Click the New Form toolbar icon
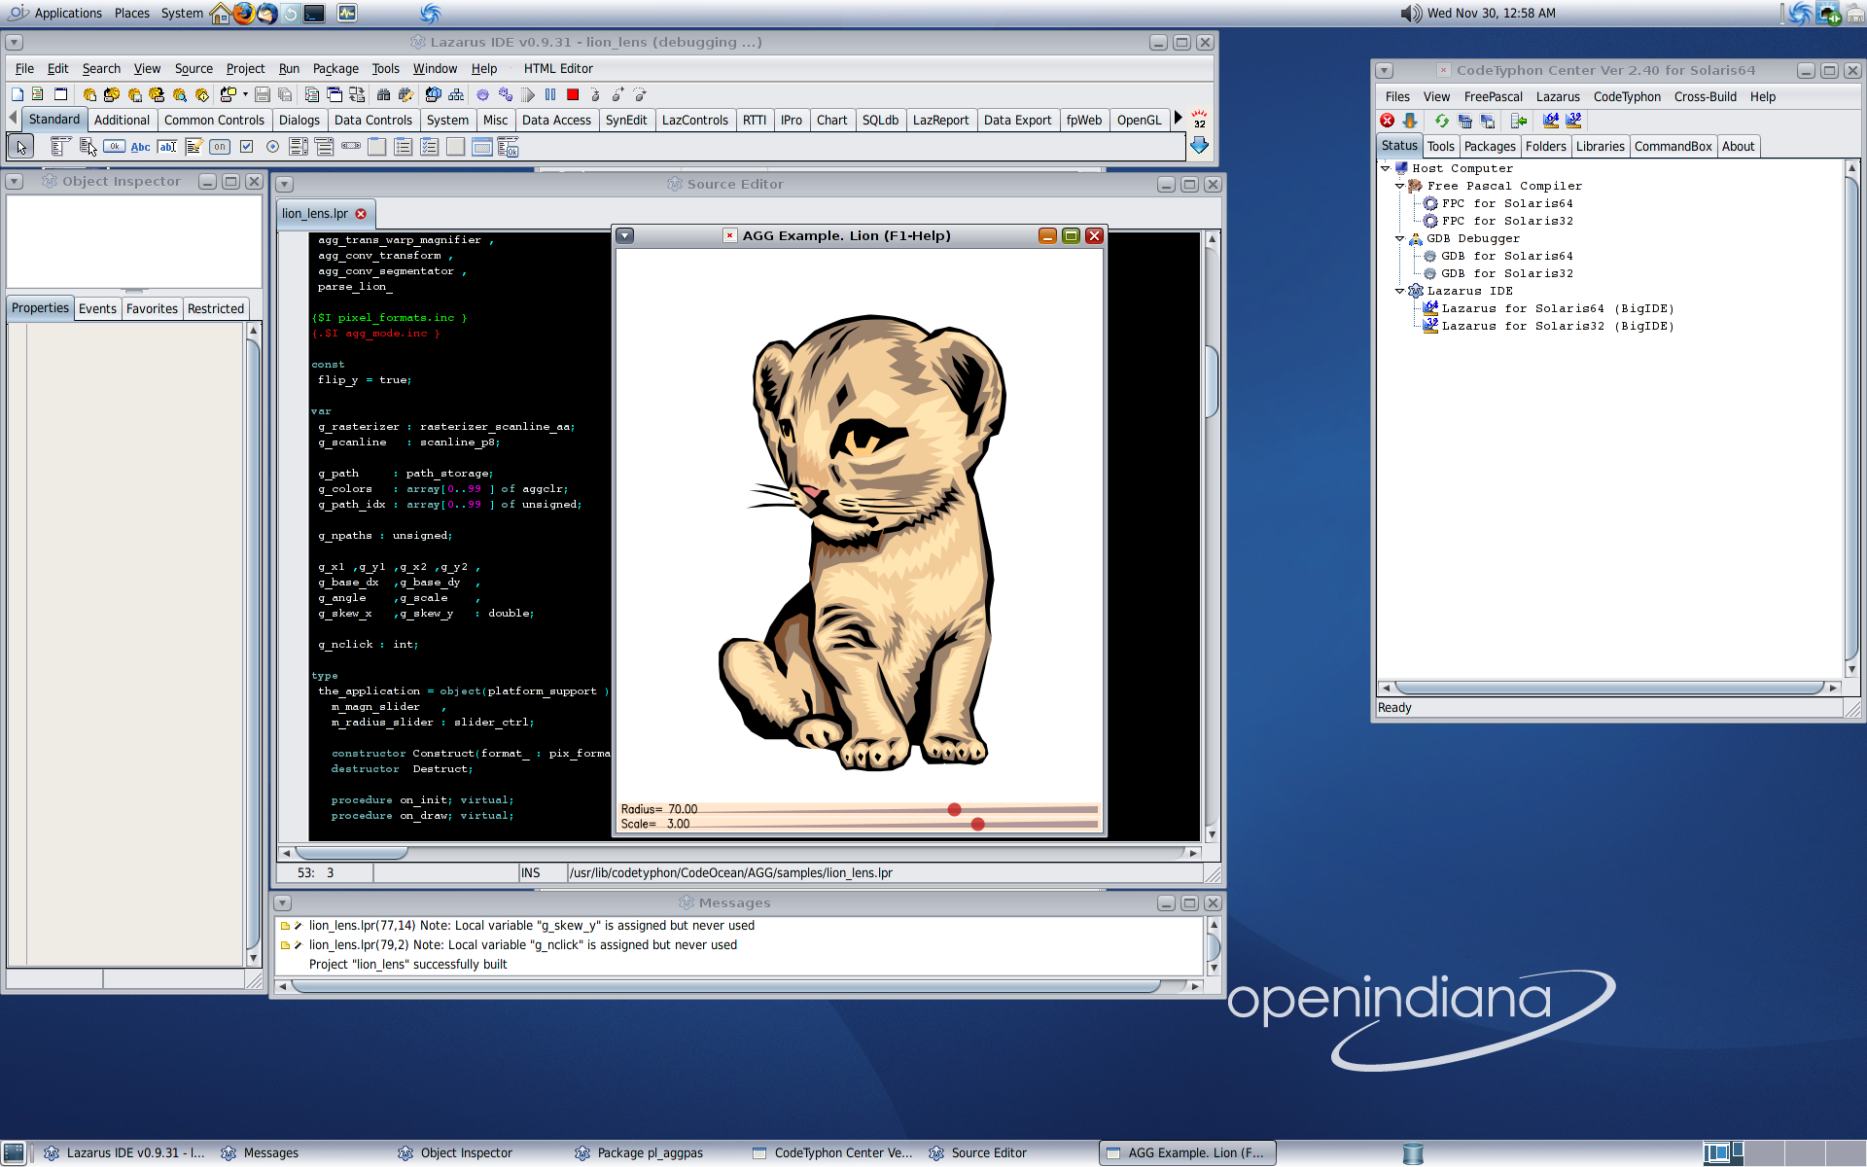Image resolution: width=1867 pixels, height=1167 pixels. 60,94
